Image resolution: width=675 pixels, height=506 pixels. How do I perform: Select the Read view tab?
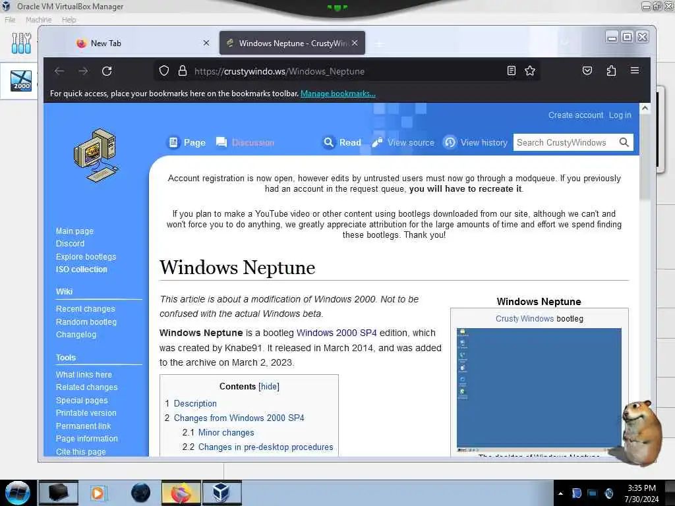tap(342, 142)
